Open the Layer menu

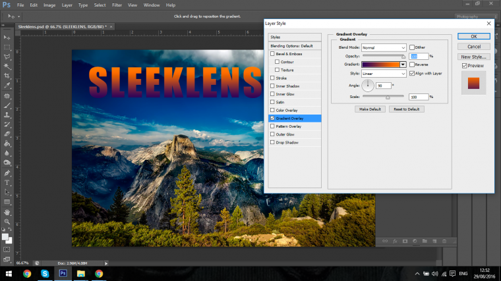tap(67, 5)
